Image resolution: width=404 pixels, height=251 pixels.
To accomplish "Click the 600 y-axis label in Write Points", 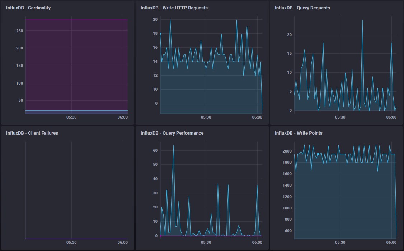I will [x=288, y=231].
